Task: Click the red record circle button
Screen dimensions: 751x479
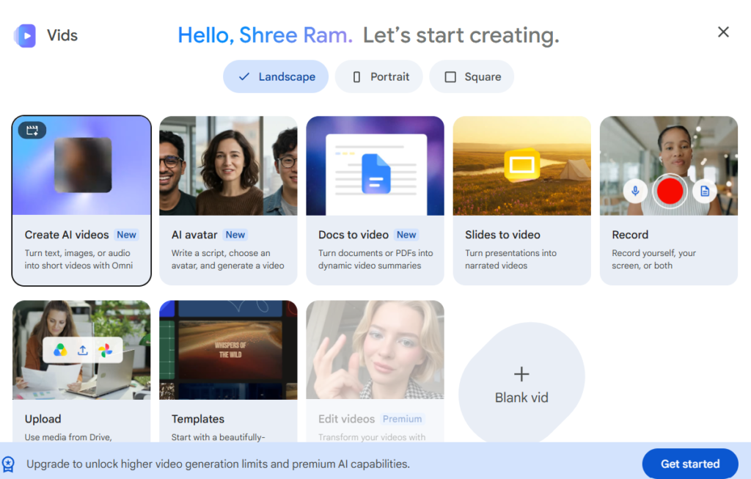Action: click(670, 191)
